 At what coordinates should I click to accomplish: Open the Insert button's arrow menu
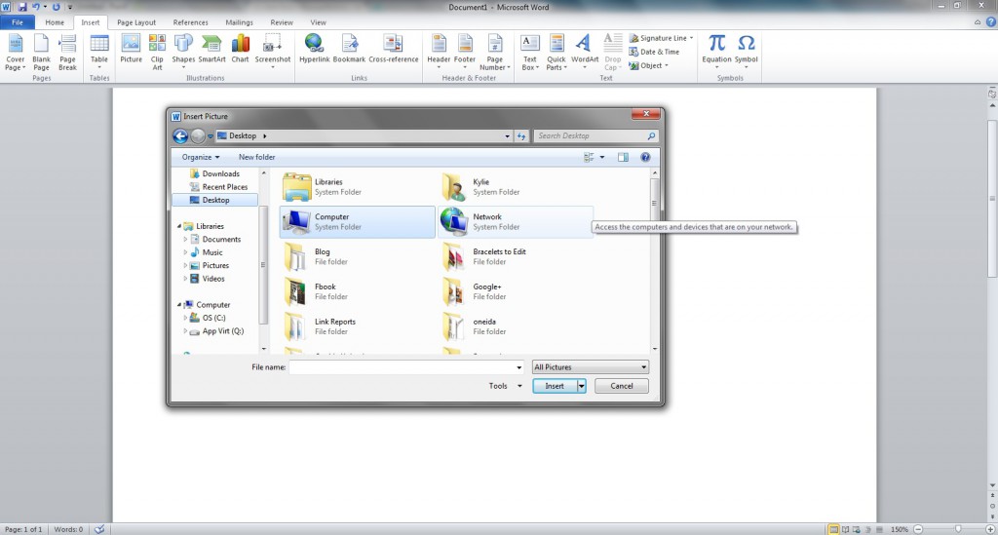581,386
